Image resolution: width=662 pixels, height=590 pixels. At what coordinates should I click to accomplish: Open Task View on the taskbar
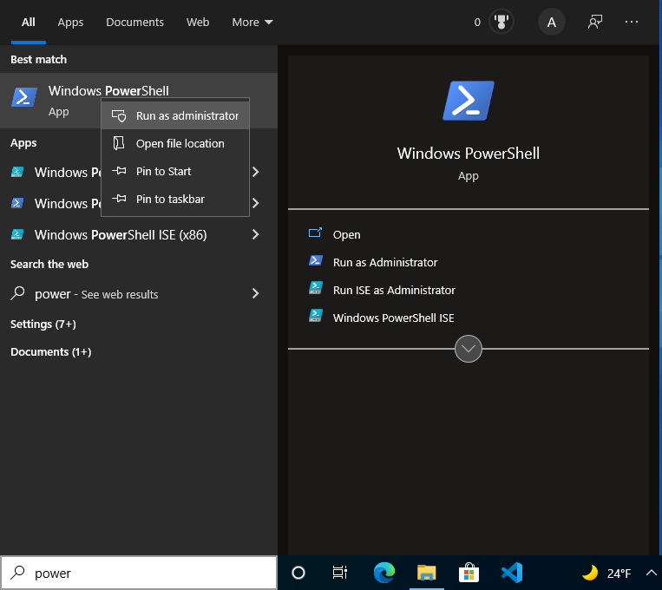(x=340, y=573)
